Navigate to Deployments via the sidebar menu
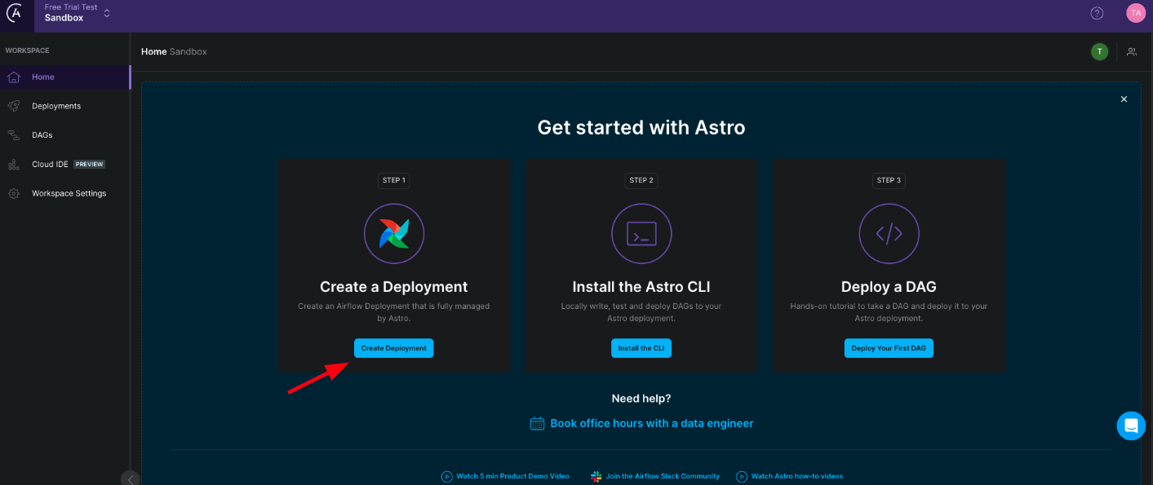1153x485 pixels. tap(55, 105)
